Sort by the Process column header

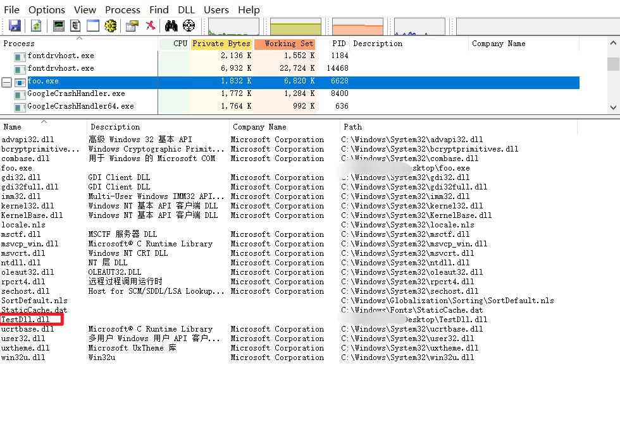pyautogui.click(x=78, y=44)
